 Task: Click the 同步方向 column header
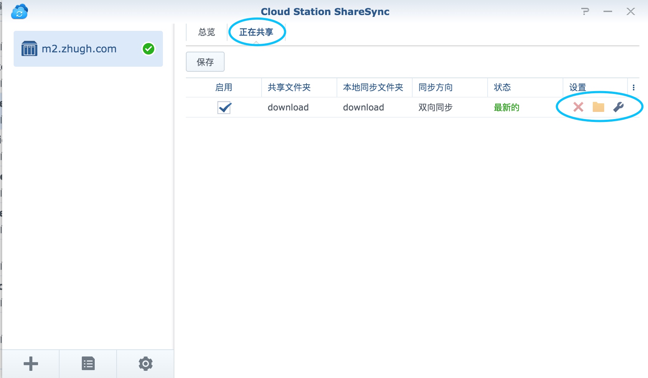(x=450, y=88)
